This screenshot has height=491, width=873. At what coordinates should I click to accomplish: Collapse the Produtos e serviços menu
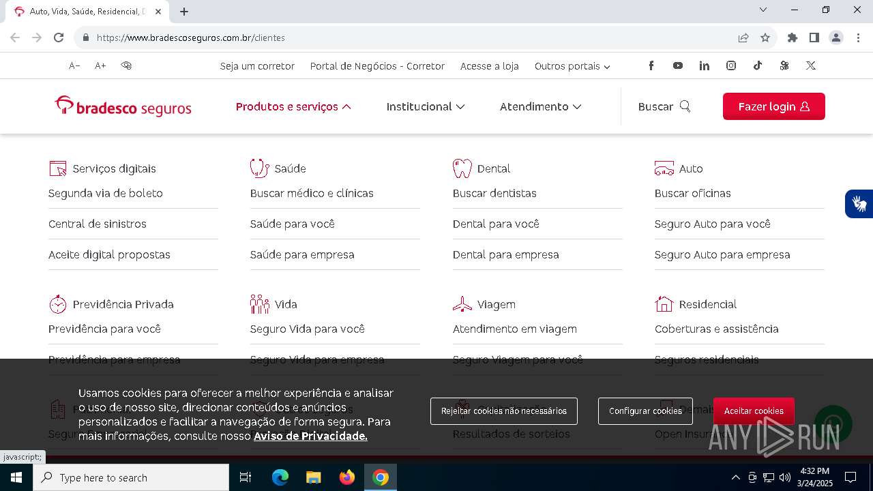(x=293, y=106)
